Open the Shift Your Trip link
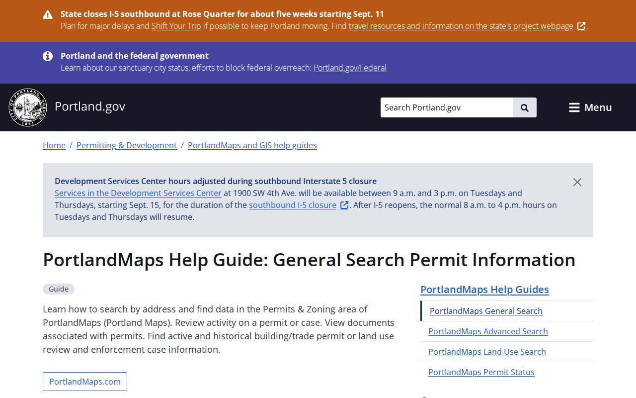The width and height of the screenshot is (636, 398). 176,26
